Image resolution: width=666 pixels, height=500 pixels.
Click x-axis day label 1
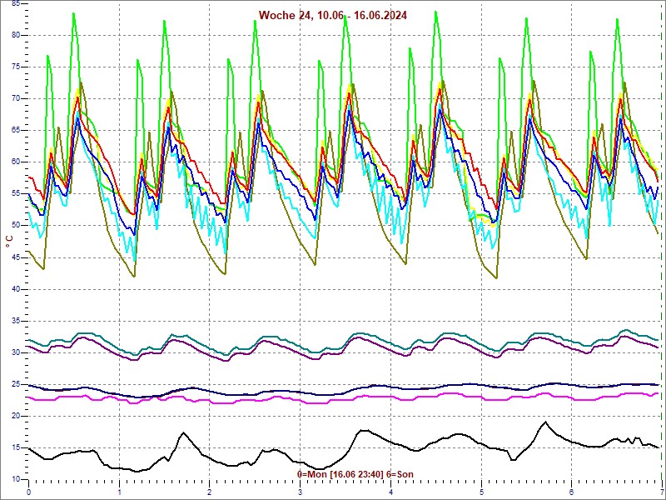[119, 492]
